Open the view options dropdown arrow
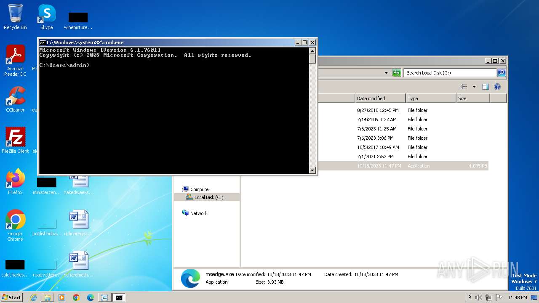 (474, 87)
